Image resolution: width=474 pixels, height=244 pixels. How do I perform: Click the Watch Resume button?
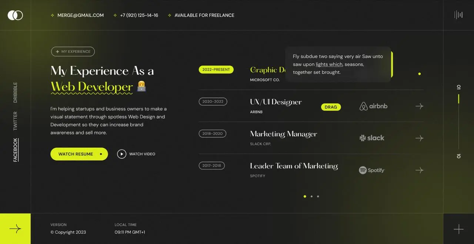79,154
